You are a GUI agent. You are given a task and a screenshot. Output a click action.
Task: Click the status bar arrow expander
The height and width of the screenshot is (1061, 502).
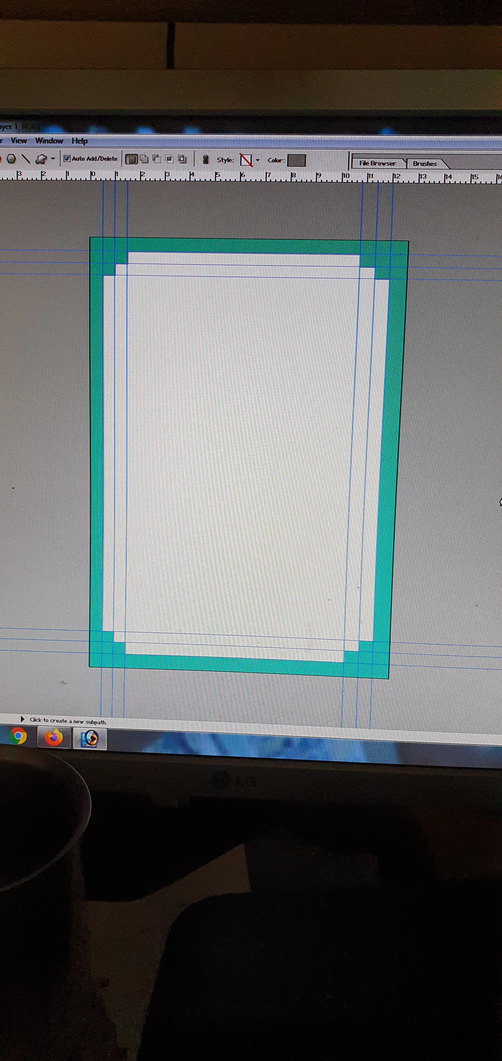click(23, 719)
